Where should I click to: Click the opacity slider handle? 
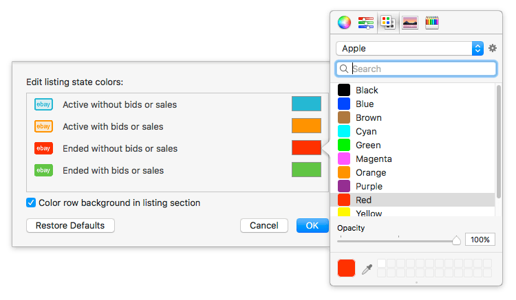coord(456,240)
